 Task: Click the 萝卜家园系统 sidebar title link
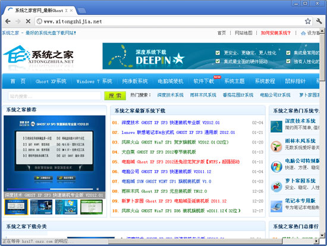coord(300,181)
